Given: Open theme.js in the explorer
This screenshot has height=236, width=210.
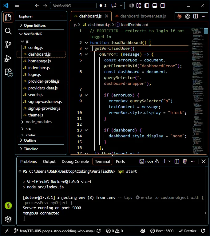Looking at the screenshot, I should (x=41, y=115).
